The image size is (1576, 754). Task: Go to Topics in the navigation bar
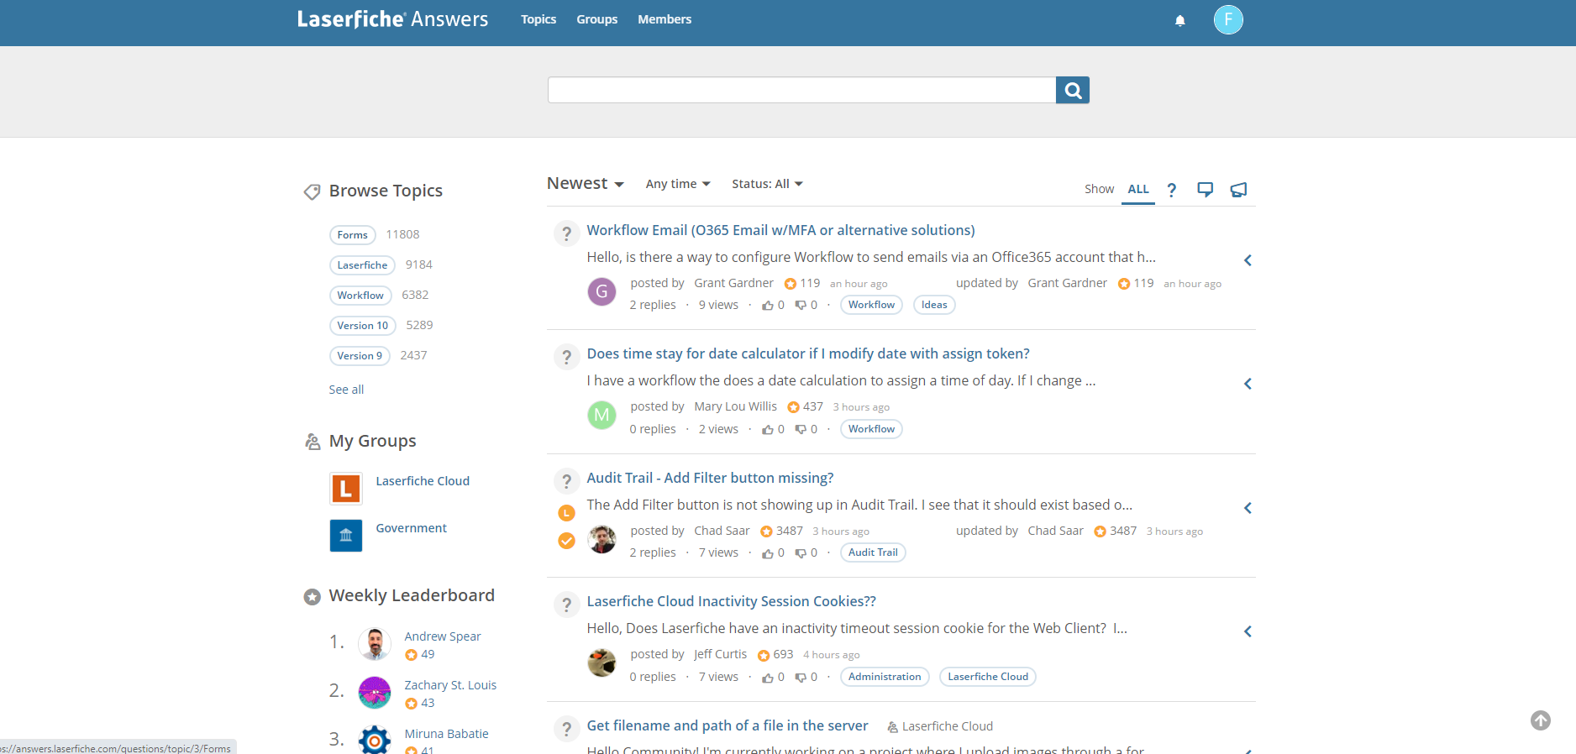pyautogui.click(x=538, y=19)
